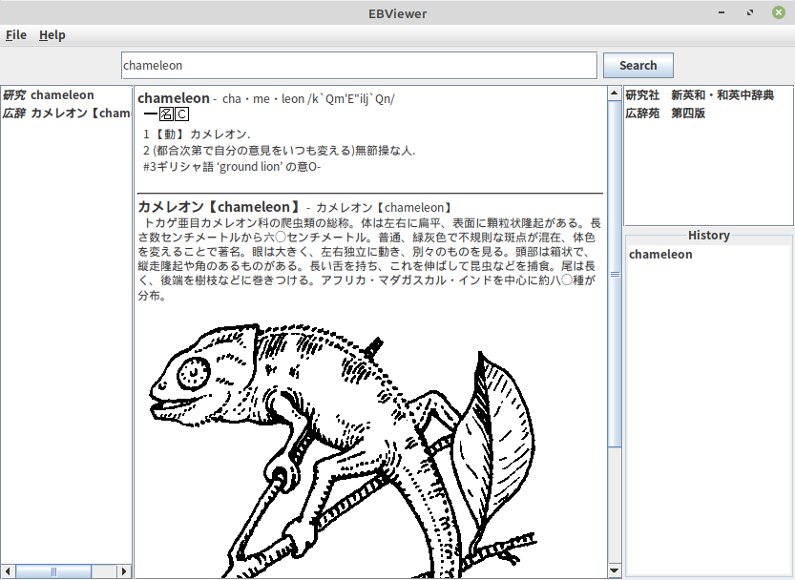Click the etymology line with 'ground lion'
The width and height of the screenshot is (795, 580).
pyautogui.click(x=232, y=167)
